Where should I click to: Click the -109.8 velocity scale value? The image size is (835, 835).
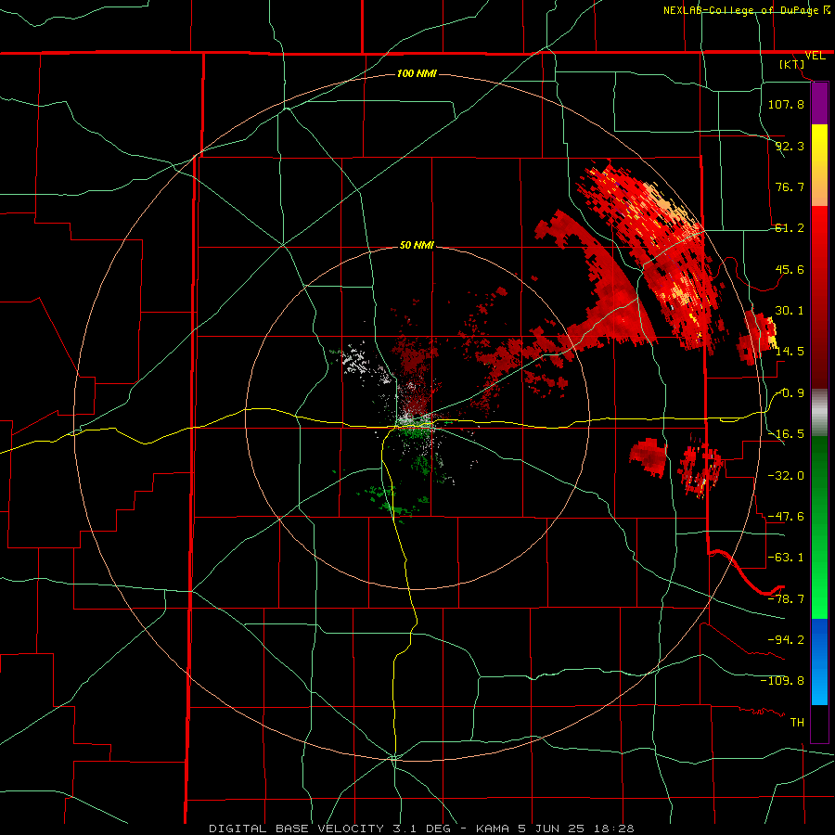click(782, 681)
